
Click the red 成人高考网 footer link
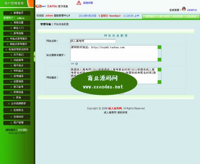(115, 109)
